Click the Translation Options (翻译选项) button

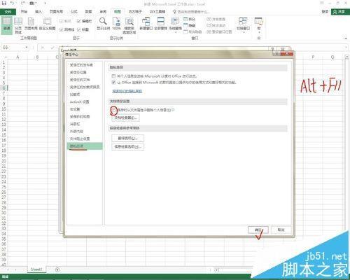coord(127,138)
